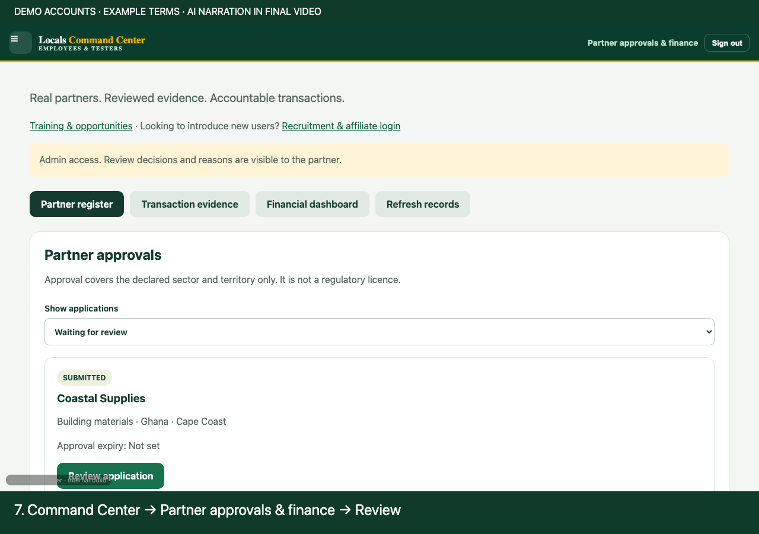The width and height of the screenshot is (759, 534).
Task: Sign out of the Command Center
Action: tap(727, 43)
